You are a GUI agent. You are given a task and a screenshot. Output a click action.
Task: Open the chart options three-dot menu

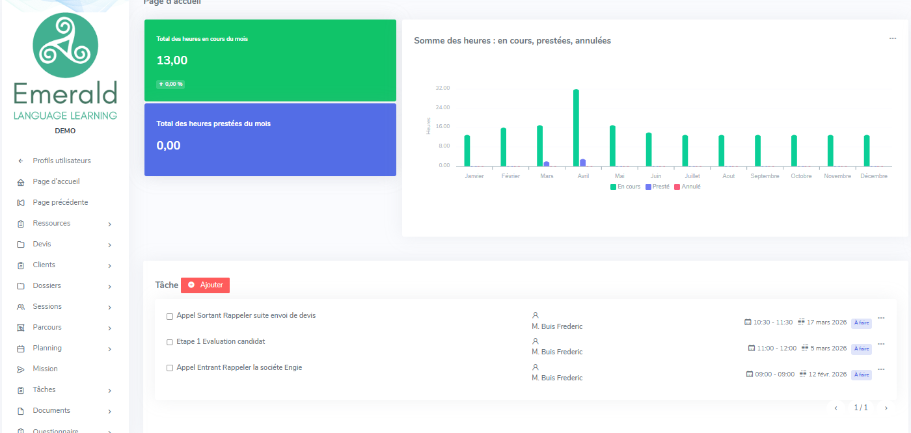[893, 38]
